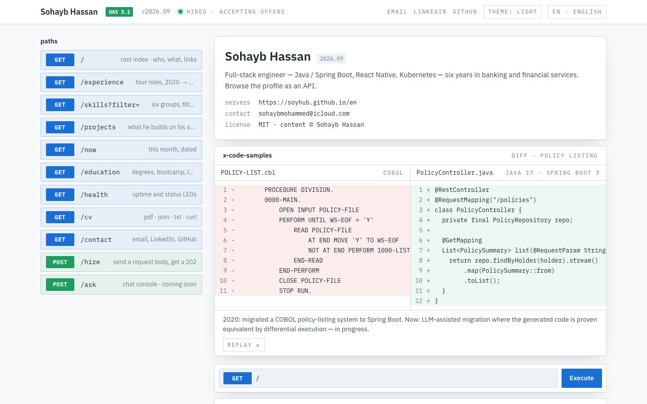This screenshot has width=647, height=404.
Task: Select the GET /skills?filter= path
Action: coord(121,105)
